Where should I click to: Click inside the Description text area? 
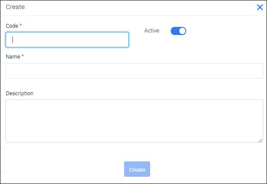click(x=134, y=121)
